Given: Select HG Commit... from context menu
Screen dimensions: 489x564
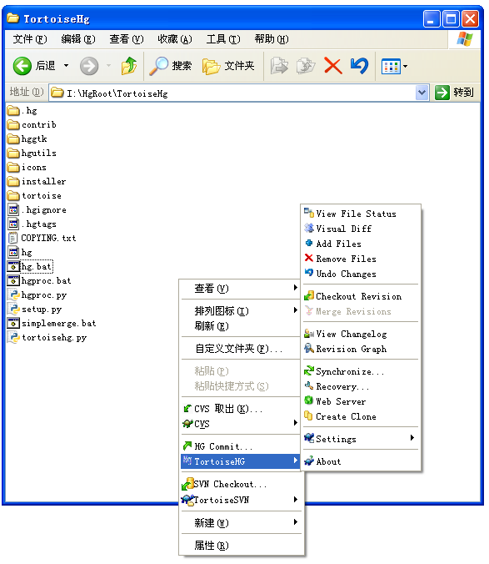Looking at the screenshot, I should (x=241, y=446).
